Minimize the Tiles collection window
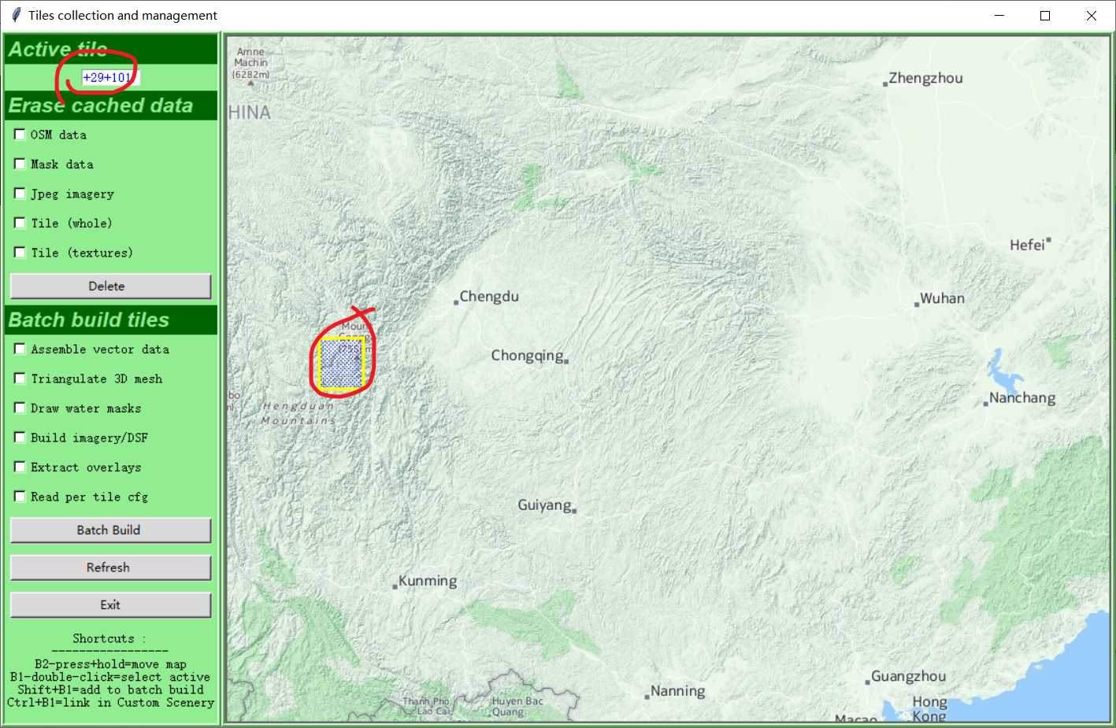Viewport: 1116px width, 728px height. 999,16
